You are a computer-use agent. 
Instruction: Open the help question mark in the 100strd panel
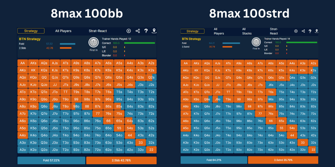(x=310, y=31)
